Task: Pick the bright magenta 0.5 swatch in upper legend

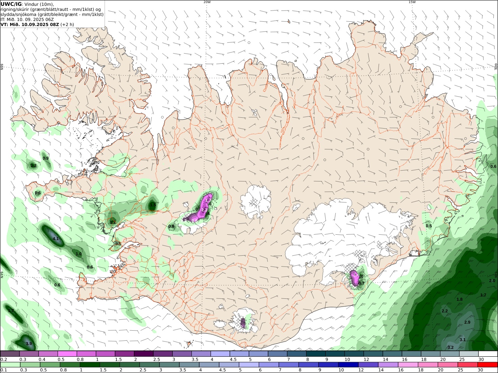Action: click(x=67, y=354)
